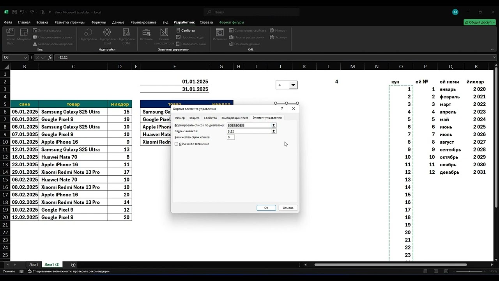Open the Вставить controls dropdown
The width and height of the screenshot is (499, 281).
[x=147, y=36]
